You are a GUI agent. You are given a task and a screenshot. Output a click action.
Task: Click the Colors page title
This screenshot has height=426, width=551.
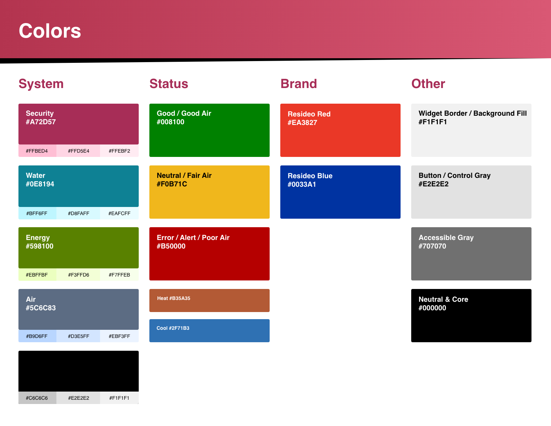point(50,31)
